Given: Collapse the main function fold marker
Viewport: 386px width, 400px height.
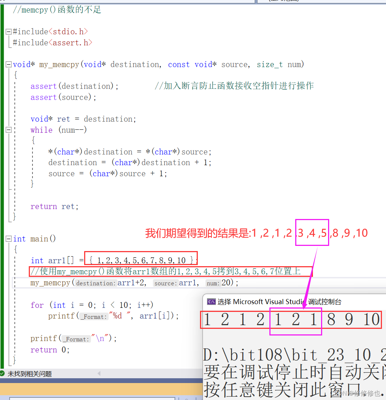Looking at the screenshot, I should point(9,239).
